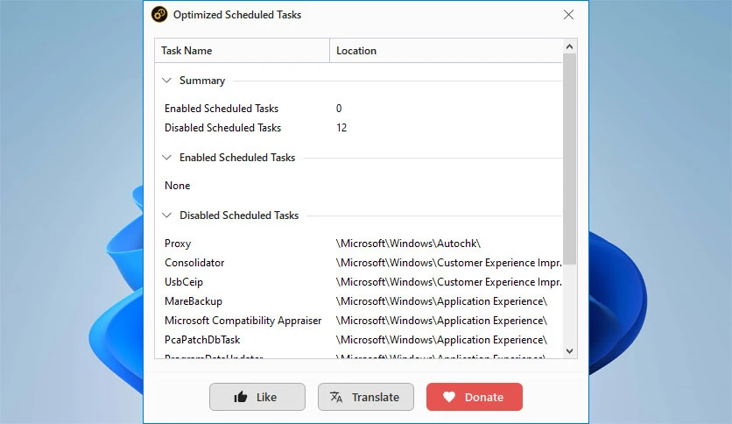The height and width of the screenshot is (424, 732).
Task: Select the Microsoft Compatibility Appraiser task
Action: point(358,321)
